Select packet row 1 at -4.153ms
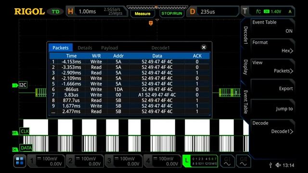 click(129, 62)
